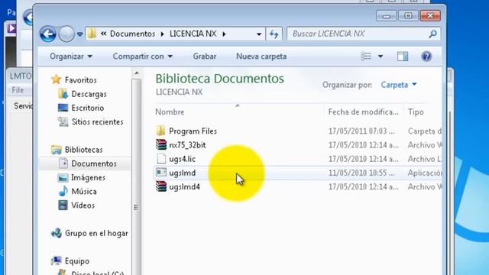The height and width of the screenshot is (275, 489).
Task: Sort by Fecha de modificación column
Action: [x=364, y=112]
